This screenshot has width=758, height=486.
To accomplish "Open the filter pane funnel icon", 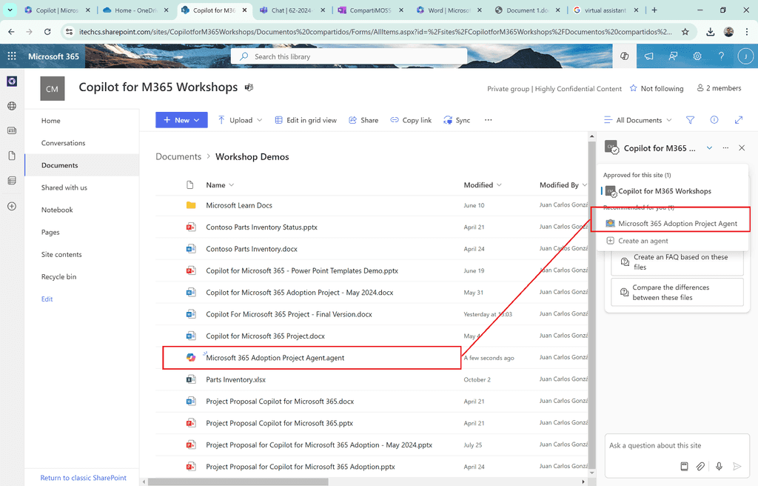I will [x=691, y=120].
